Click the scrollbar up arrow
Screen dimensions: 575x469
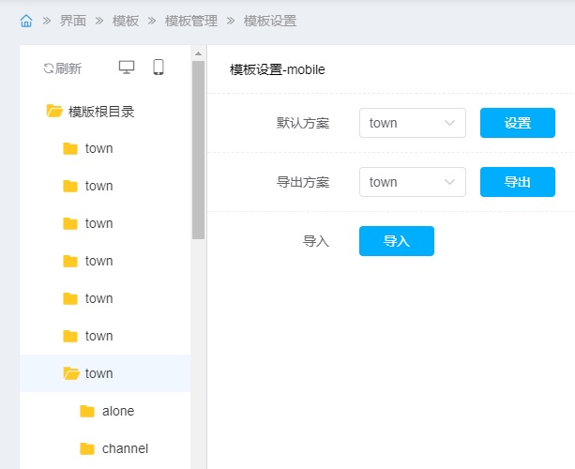coord(198,53)
